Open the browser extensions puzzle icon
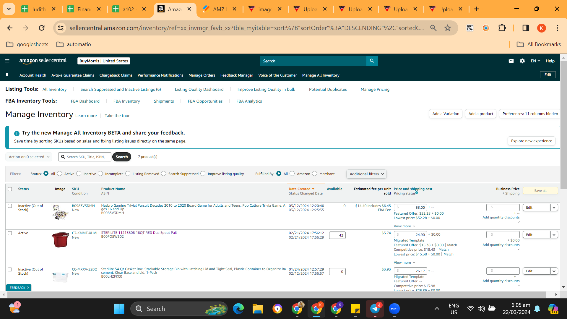567x319 pixels. (x=502, y=28)
